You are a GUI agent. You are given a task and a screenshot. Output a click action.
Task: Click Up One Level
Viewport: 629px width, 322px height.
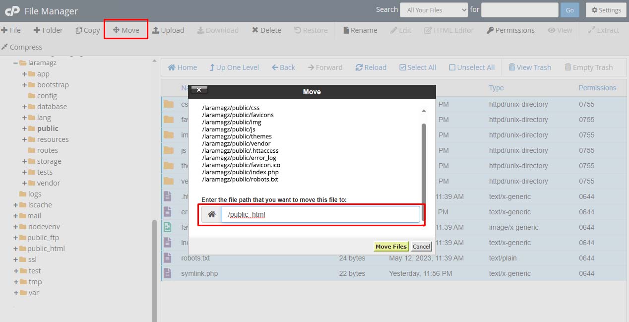(234, 67)
